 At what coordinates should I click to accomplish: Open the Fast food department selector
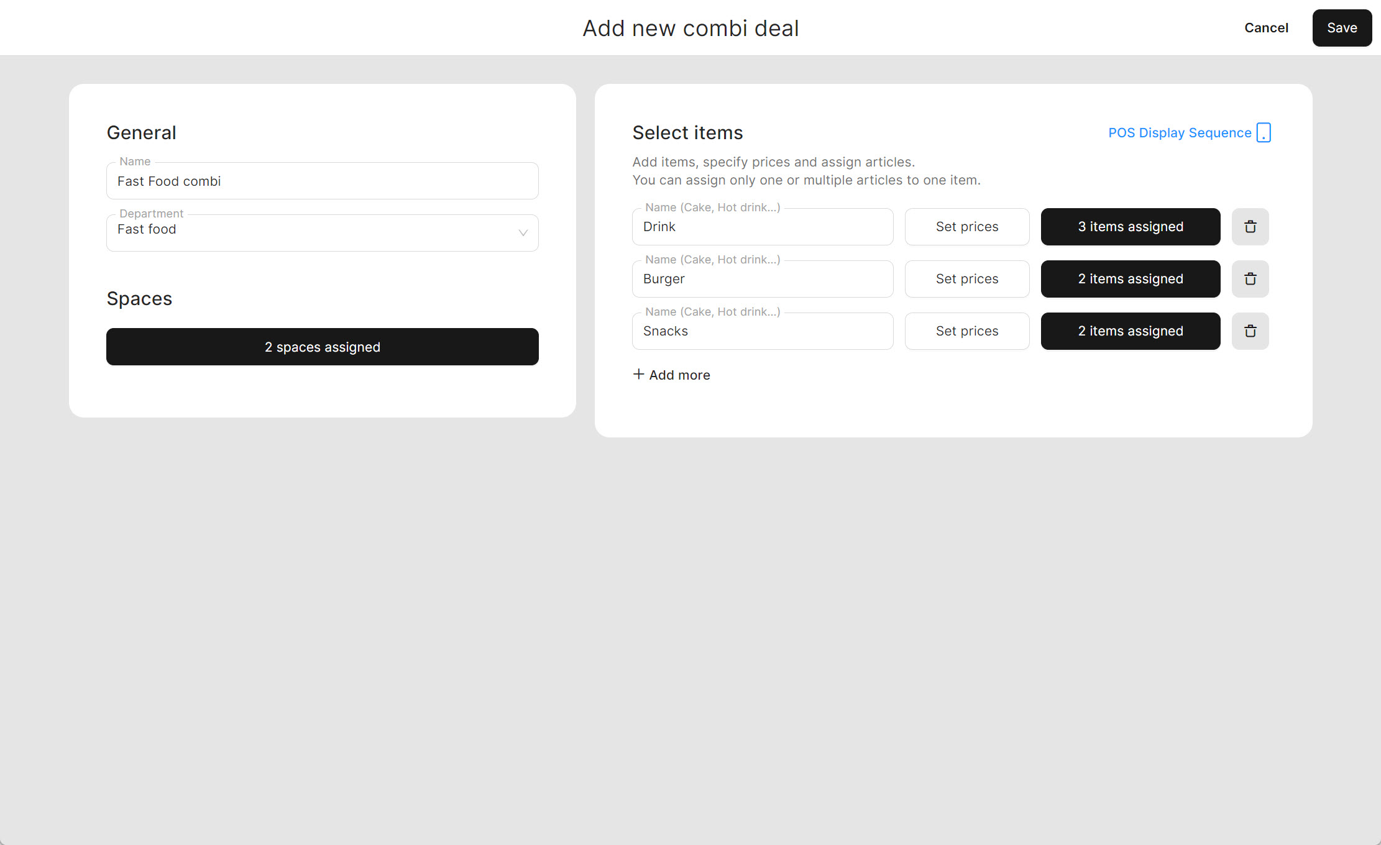[x=311, y=233]
